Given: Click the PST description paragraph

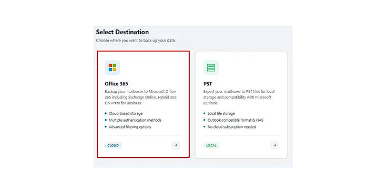Looking at the screenshot, I should (x=239, y=97).
